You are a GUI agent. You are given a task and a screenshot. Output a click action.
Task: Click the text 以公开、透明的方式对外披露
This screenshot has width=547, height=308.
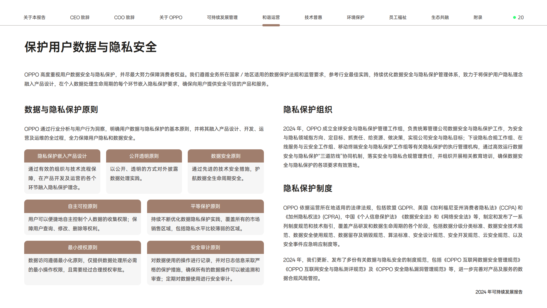coord(144,169)
